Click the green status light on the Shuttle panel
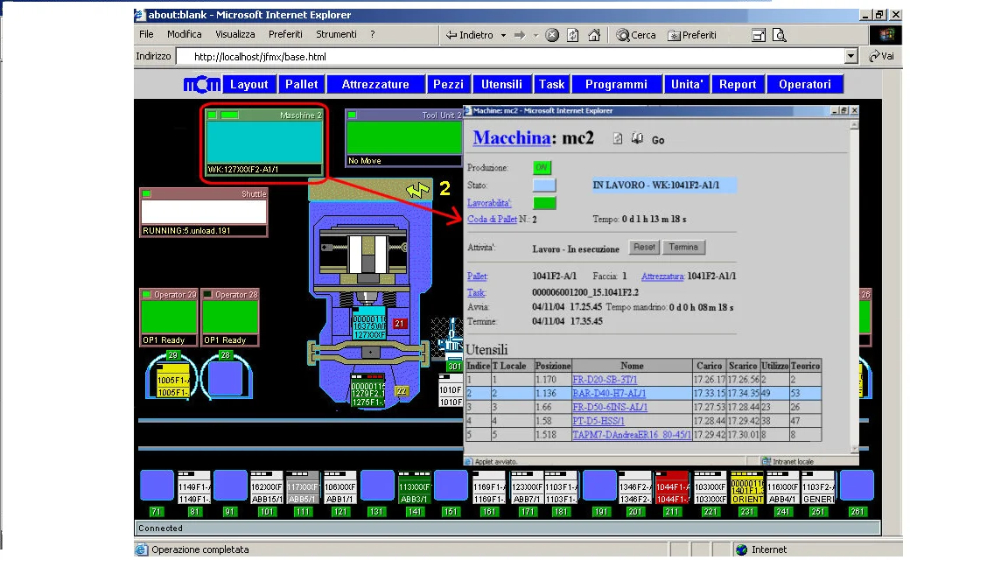1008x567 pixels. 144,195
